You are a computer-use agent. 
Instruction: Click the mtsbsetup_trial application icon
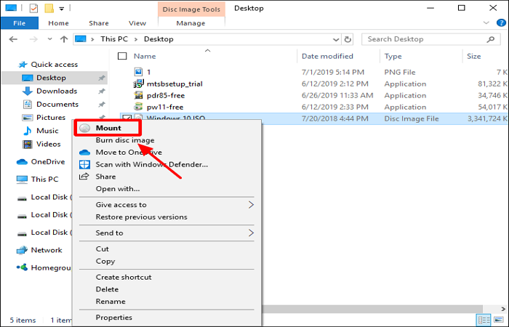(x=139, y=84)
